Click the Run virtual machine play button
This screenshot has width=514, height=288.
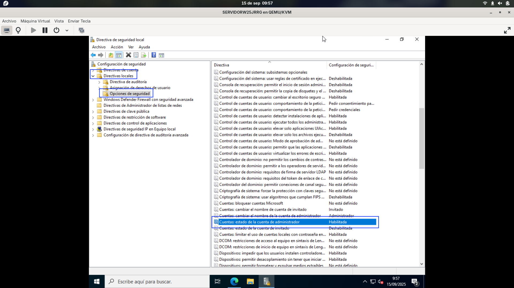33,30
